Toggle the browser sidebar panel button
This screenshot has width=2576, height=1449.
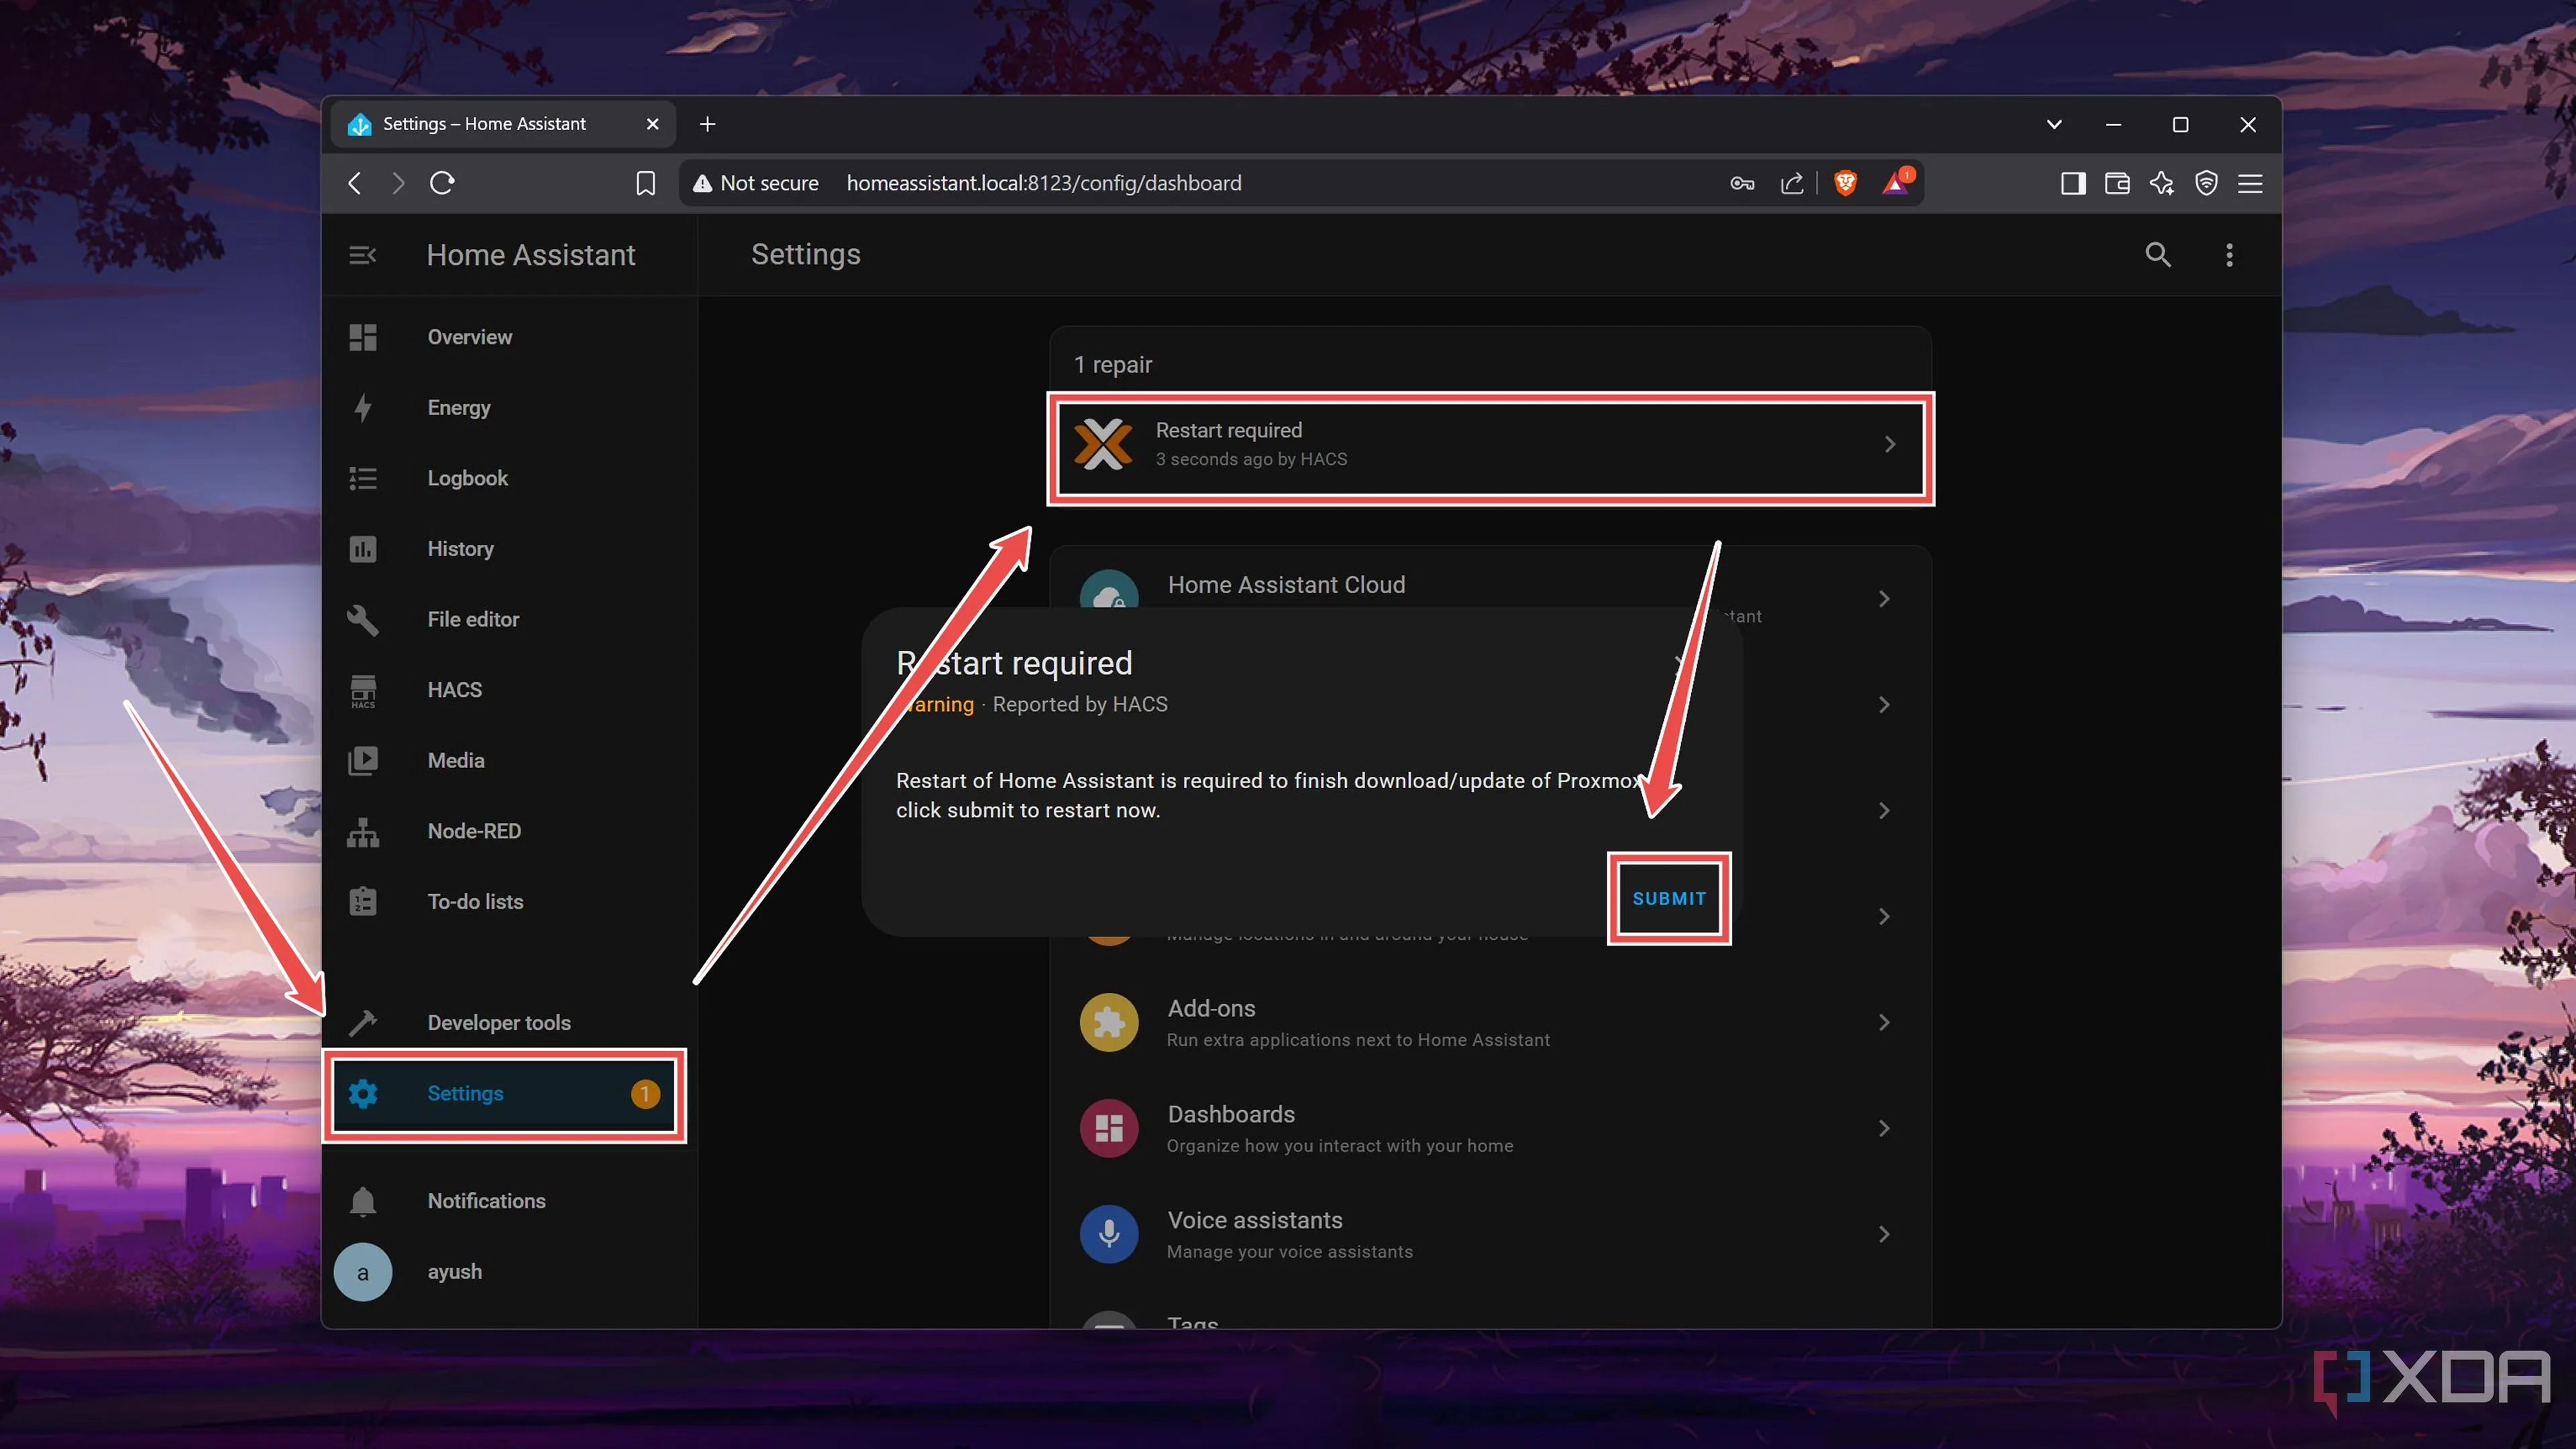(2072, 183)
